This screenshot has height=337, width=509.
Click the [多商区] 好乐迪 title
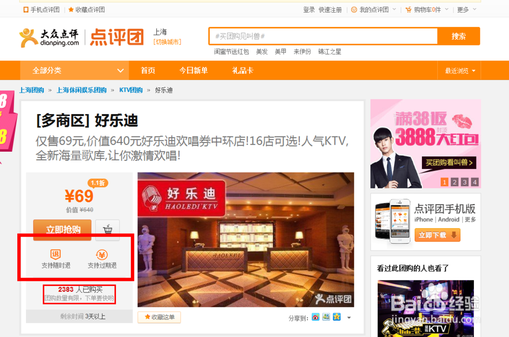[87, 121]
